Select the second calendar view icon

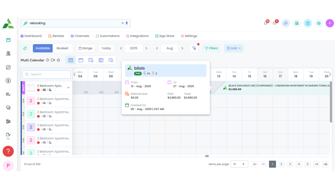pos(81,60)
